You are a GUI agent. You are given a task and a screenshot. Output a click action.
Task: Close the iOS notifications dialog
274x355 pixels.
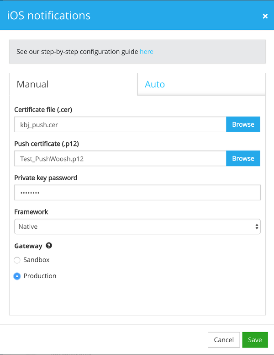coord(265,16)
